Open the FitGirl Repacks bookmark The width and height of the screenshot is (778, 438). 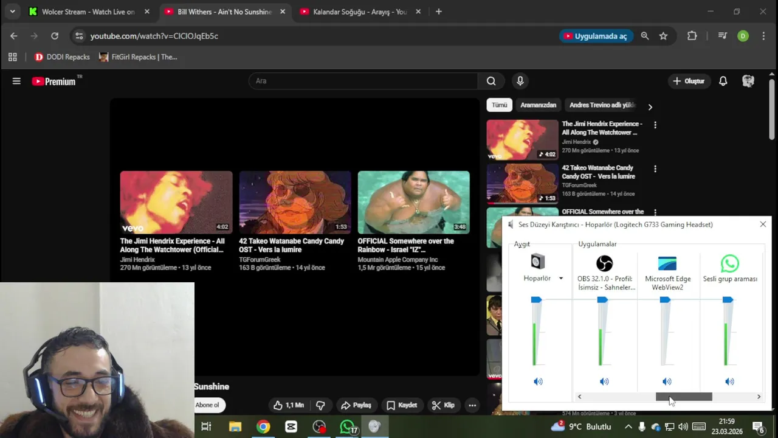(x=138, y=57)
